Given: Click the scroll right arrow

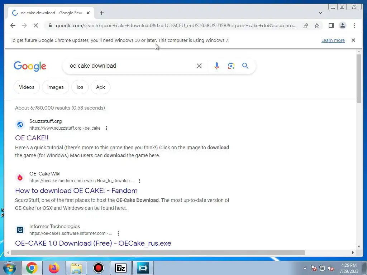Looking at the screenshot, I should pyautogui.click(x=353, y=252).
